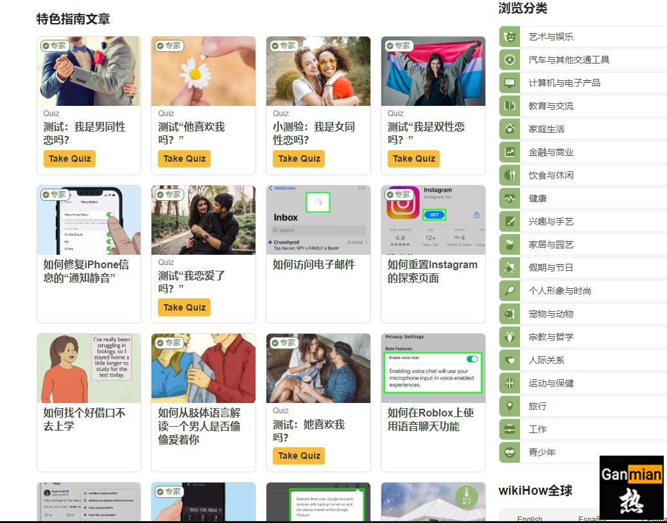Click the 家居与园艺 category icon
Viewport: 667px width, 523px height.
[x=510, y=244]
